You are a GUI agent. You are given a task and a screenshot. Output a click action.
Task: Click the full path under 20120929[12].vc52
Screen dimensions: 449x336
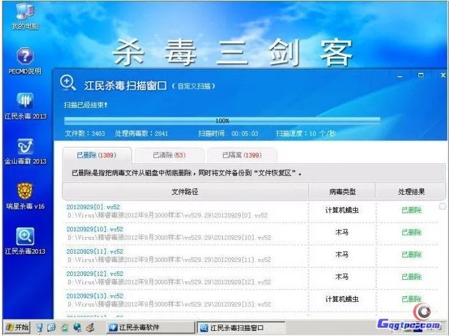[x=169, y=282]
